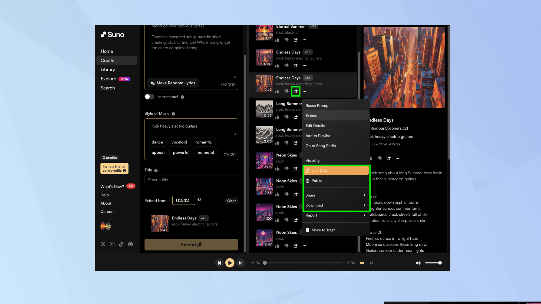Expand the Download submenu
Image resolution: width=541 pixels, height=304 pixels.
[335, 205]
